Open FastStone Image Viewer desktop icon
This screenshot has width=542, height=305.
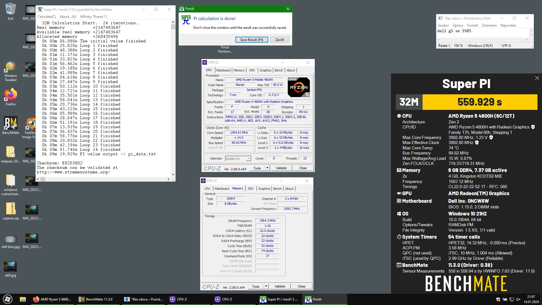click(x=30, y=128)
